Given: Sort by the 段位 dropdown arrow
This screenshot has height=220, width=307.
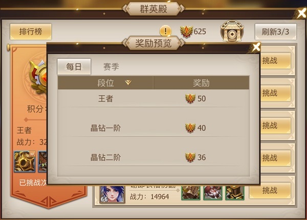Looking at the screenshot, I should (x=128, y=83).
